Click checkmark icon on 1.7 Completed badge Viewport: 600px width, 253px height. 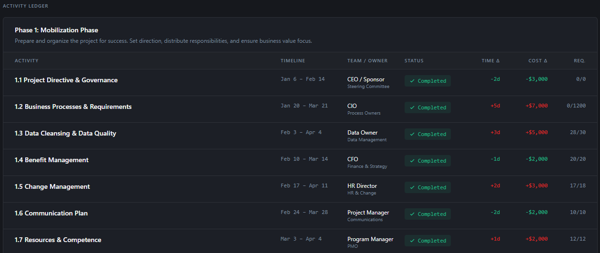coord(412,241)
